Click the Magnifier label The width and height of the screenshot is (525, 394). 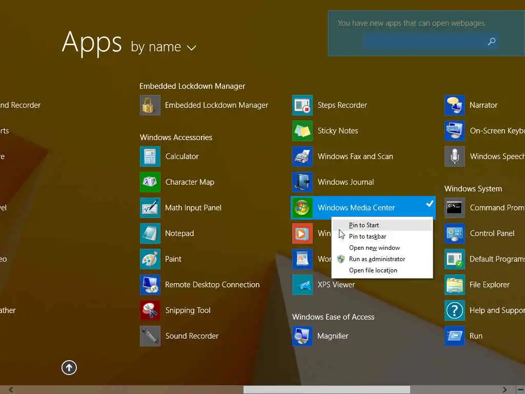tap(333, 336)
